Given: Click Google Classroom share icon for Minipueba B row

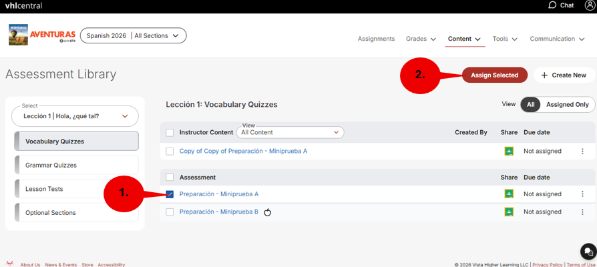Looking at the screenshot, I should [x=509, y=212].
